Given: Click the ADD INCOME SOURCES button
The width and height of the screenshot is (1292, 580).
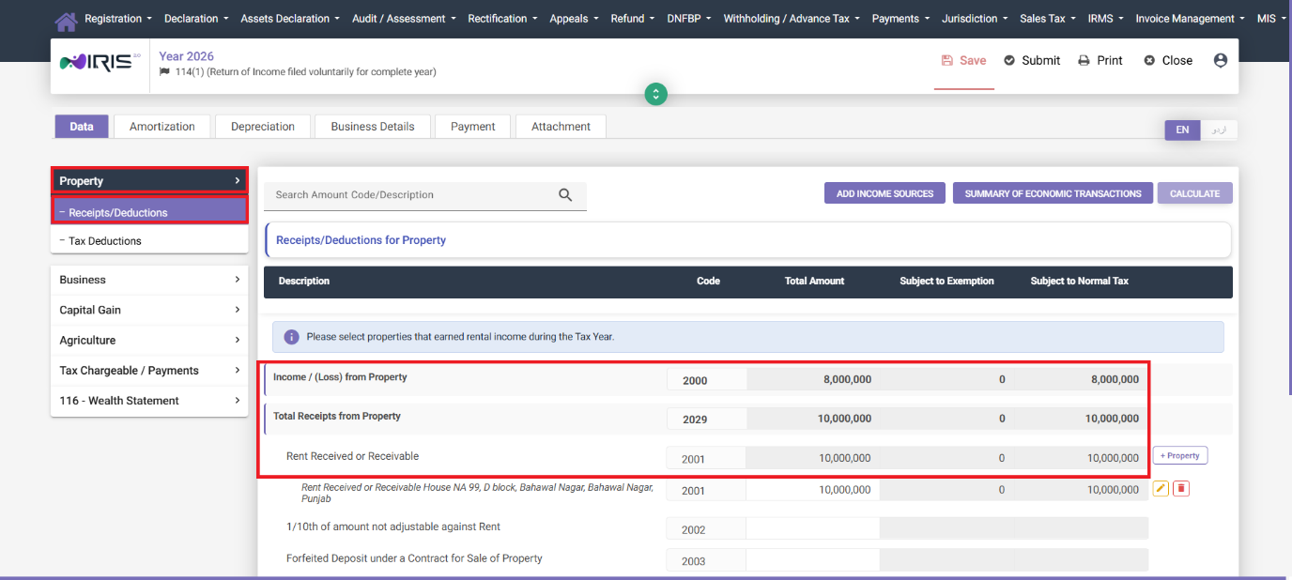Looking at the screenshot, I should tap(884, 193).
